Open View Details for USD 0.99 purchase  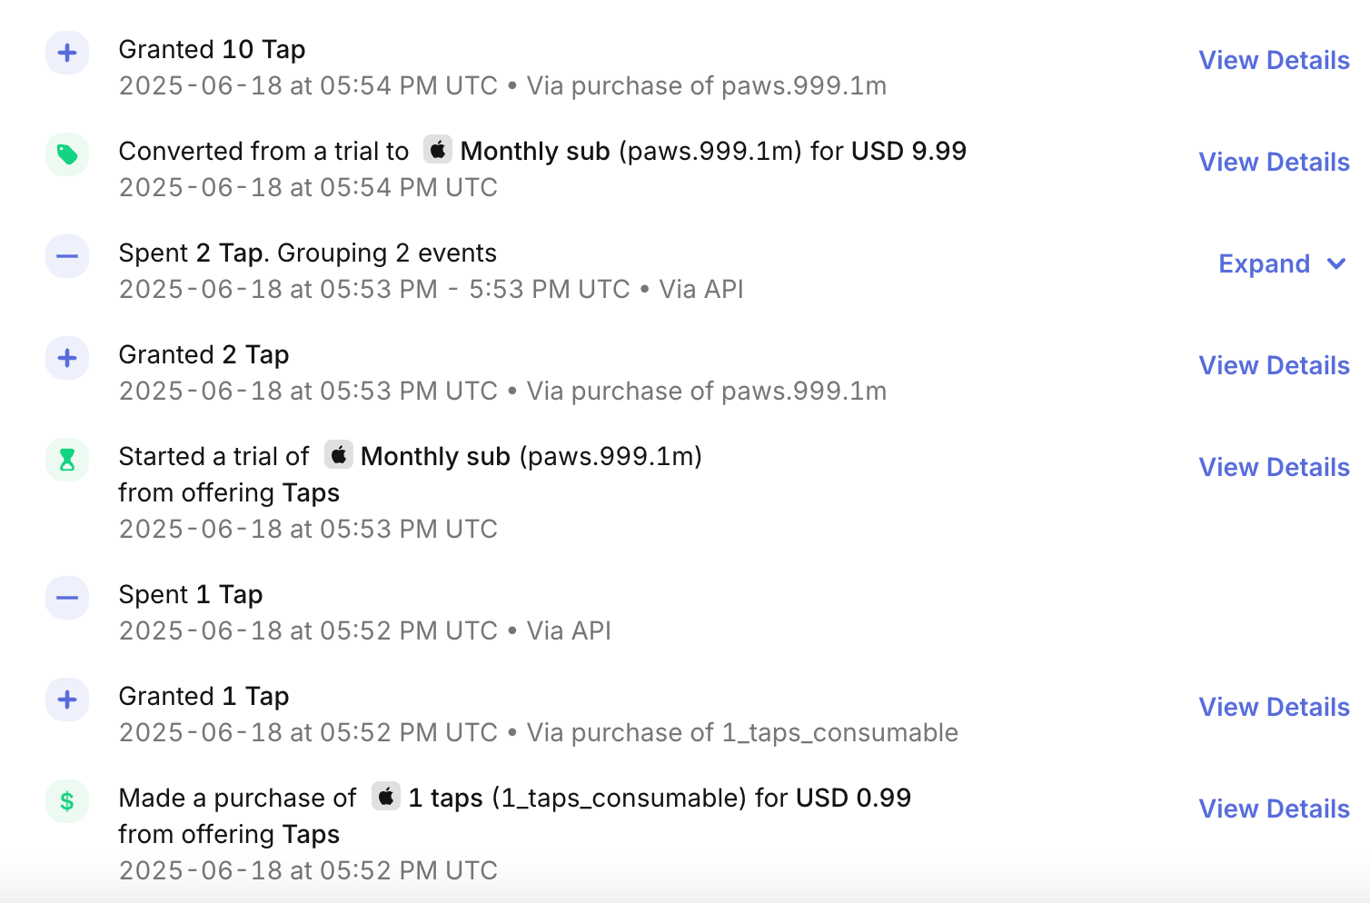[1274, 809]
